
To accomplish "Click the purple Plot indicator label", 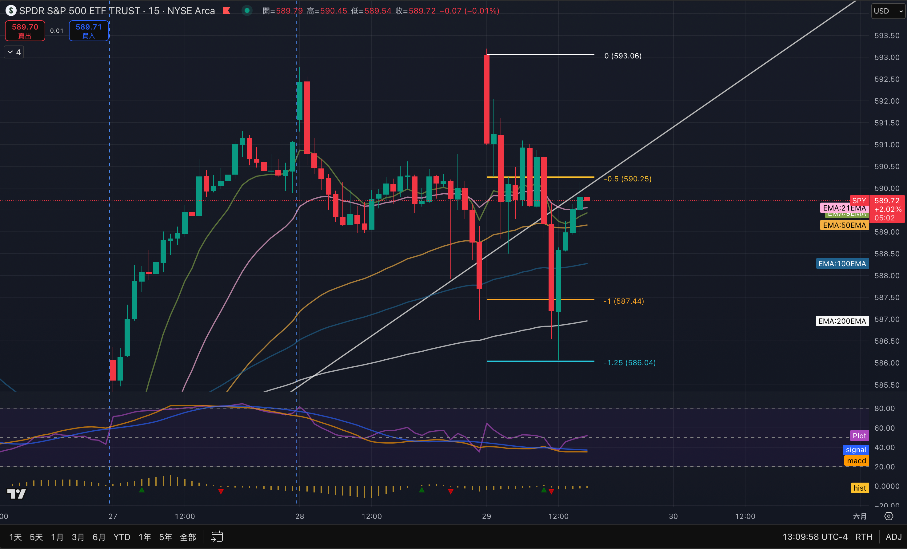I will (859, 436).
